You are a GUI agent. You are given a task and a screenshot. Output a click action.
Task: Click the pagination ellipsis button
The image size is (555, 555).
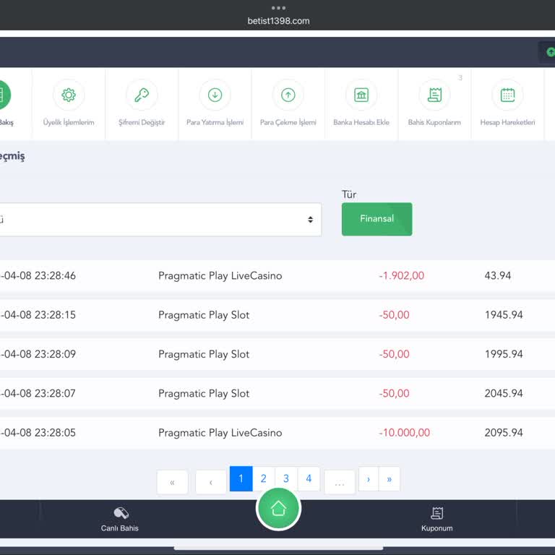(340, 482)
